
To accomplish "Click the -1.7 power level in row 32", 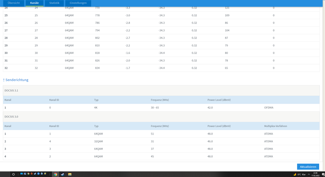I will click(x=128, y=68).
